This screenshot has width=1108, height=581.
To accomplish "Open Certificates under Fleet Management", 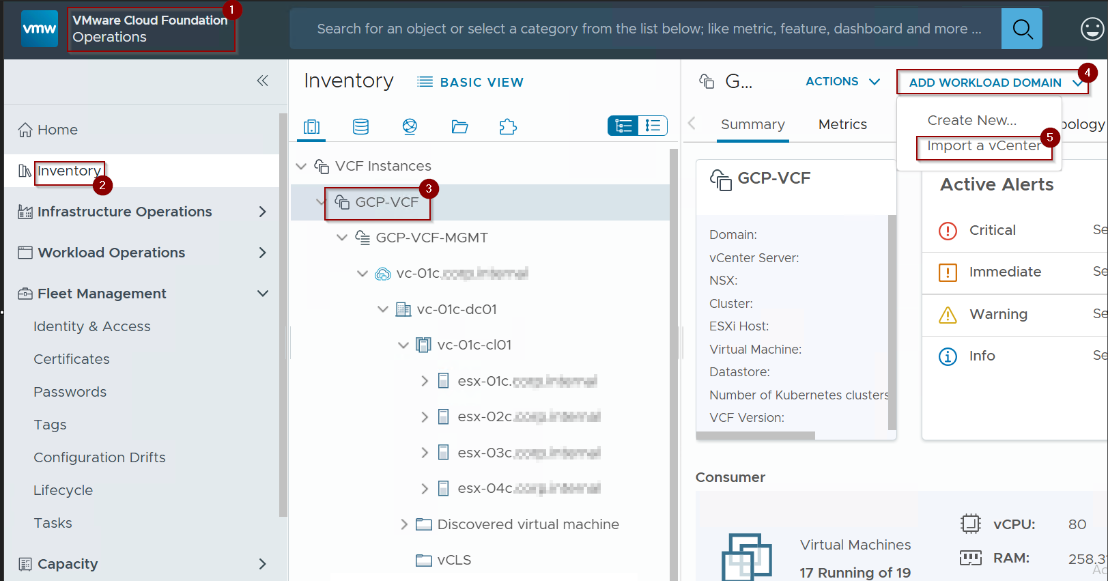I will point(72,359).
